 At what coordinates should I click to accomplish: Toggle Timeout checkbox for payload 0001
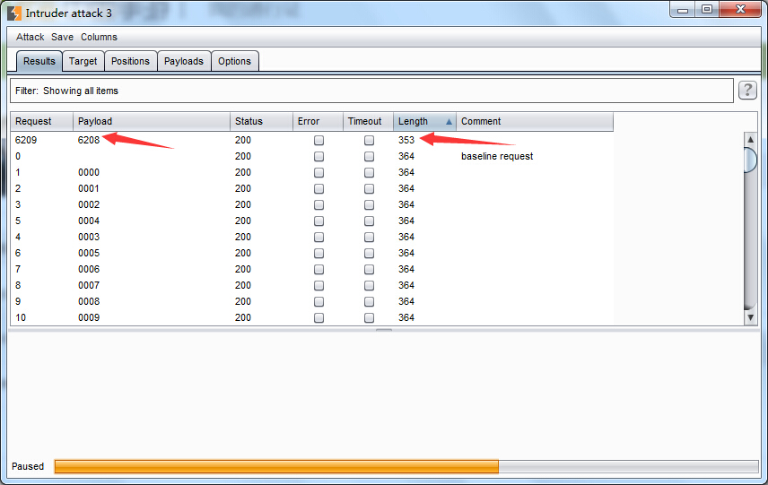[x=369, y=189]
